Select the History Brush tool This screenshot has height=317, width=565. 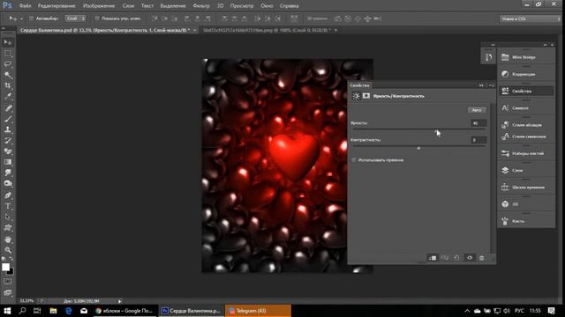8,141
